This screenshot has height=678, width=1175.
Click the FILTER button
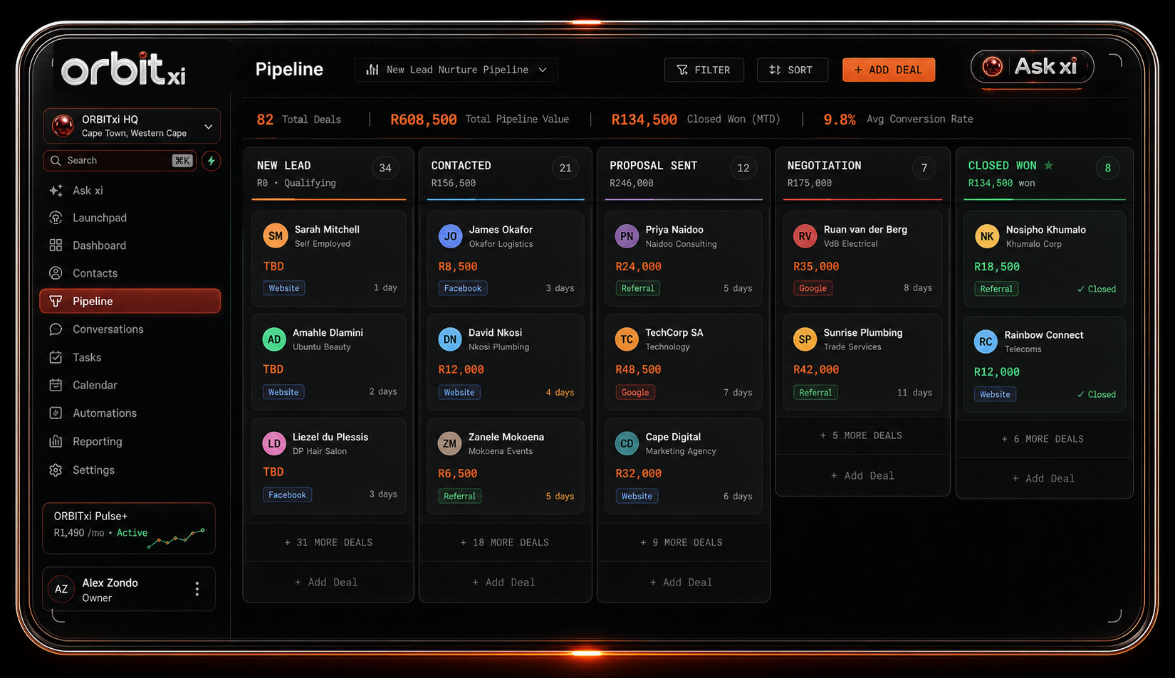(x=704, y=70)
